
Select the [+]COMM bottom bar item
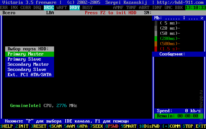click(x=171, y=126)
